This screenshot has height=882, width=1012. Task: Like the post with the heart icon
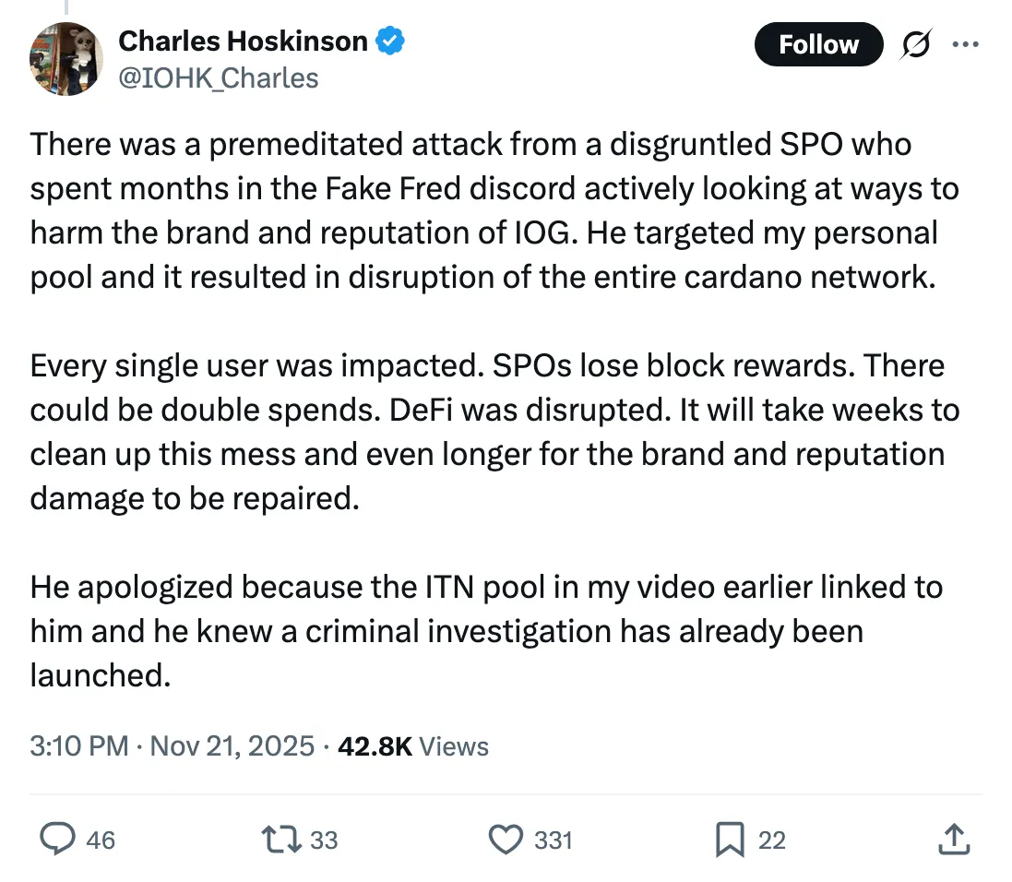pyautogui.click(x=505, y=839)
